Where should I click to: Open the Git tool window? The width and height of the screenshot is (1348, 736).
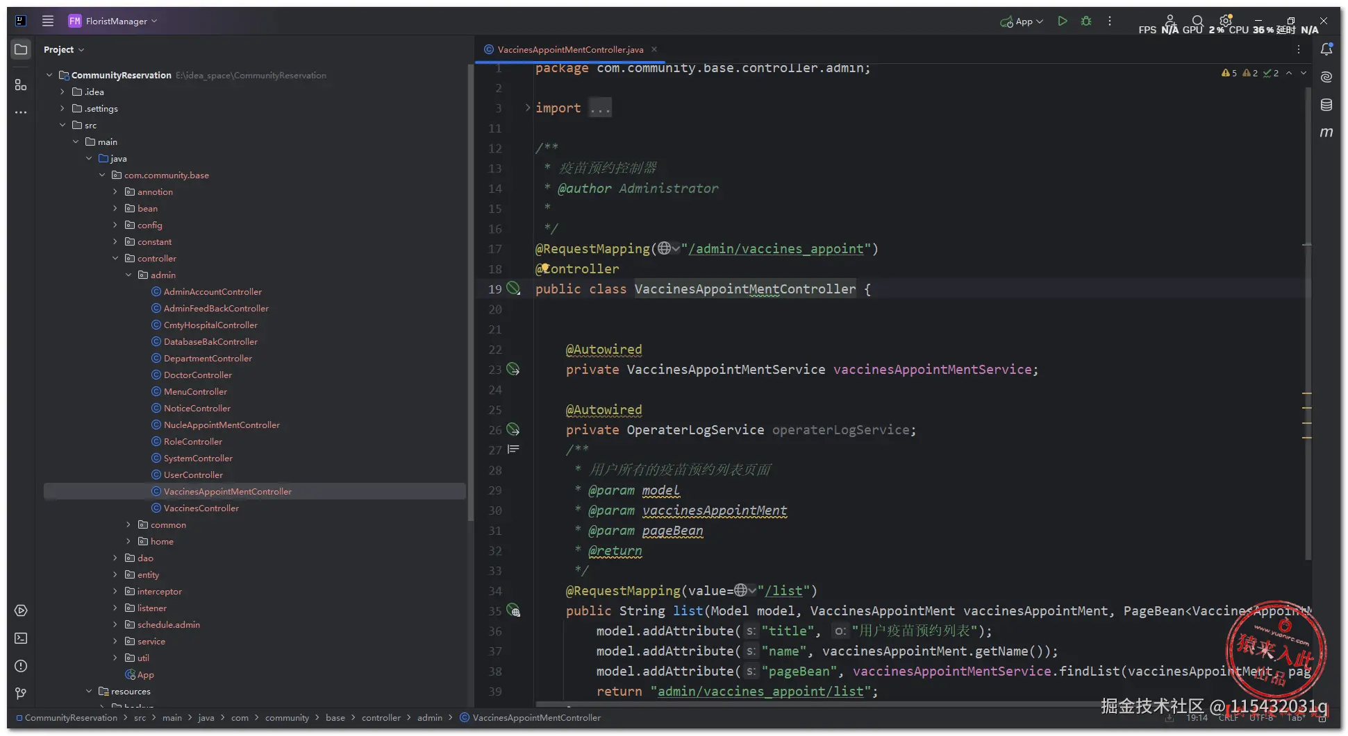[21, 694]
